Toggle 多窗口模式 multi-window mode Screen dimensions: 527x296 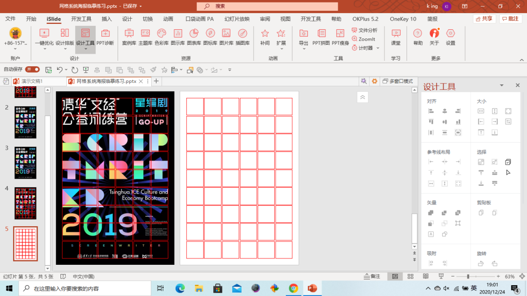tap(398, 81)
